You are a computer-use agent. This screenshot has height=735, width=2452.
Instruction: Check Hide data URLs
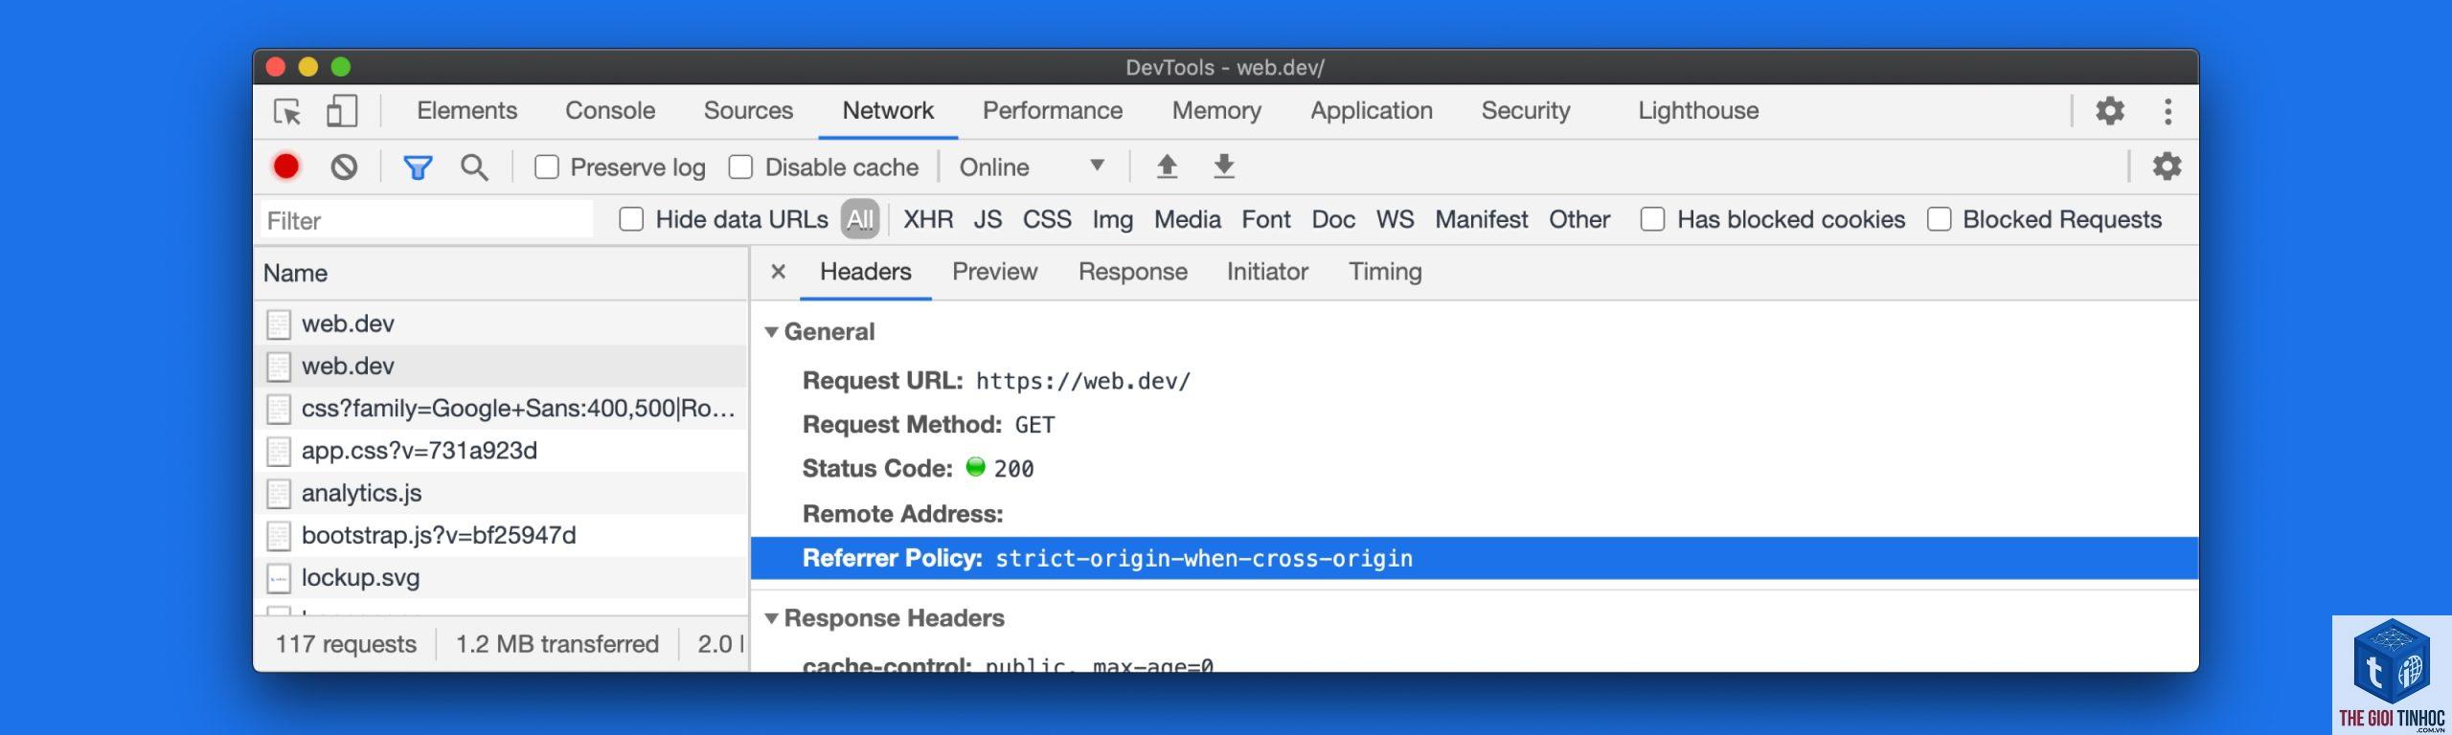pyautogui.click(x=631, y=219)
